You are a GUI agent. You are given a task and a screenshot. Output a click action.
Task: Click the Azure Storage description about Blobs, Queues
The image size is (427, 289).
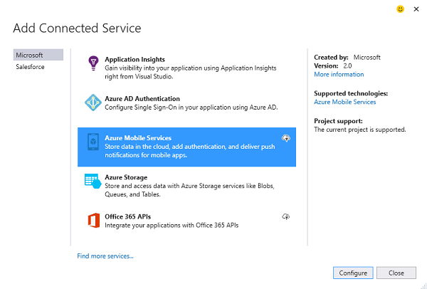coord(189,190)
